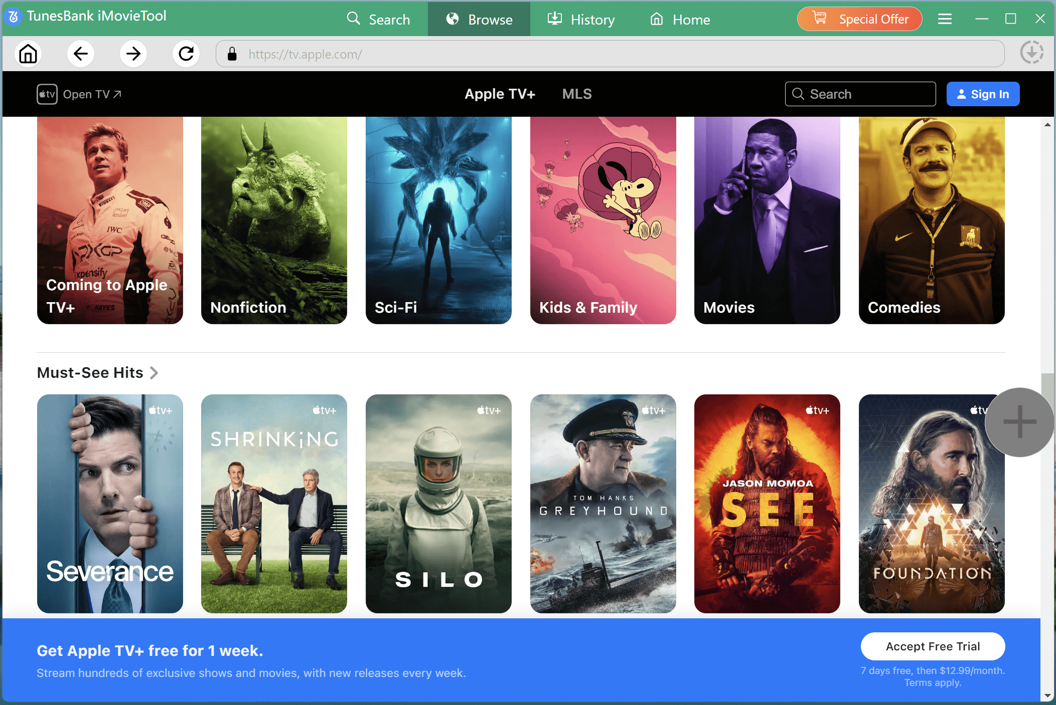Switch to the Browse tab
The image size is (1056, 705).
click(479, 19)
